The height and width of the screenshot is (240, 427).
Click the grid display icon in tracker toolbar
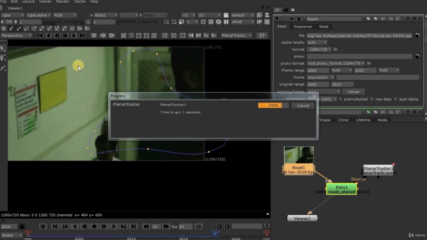(154, 35)
